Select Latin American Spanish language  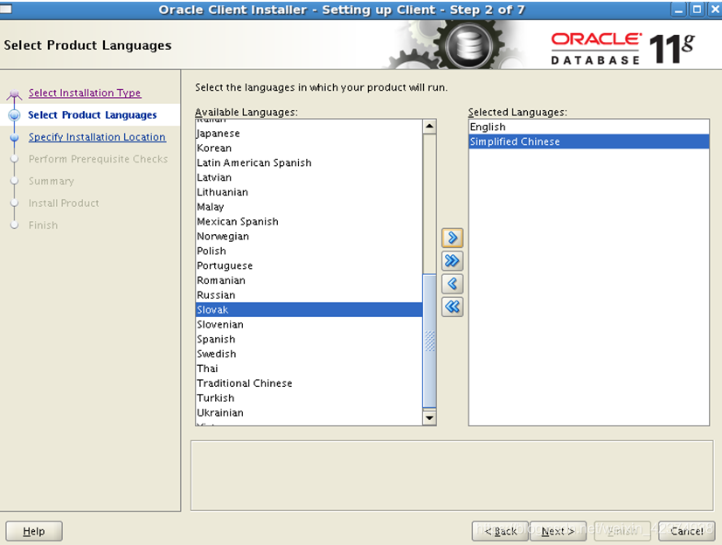coord(309,162)
